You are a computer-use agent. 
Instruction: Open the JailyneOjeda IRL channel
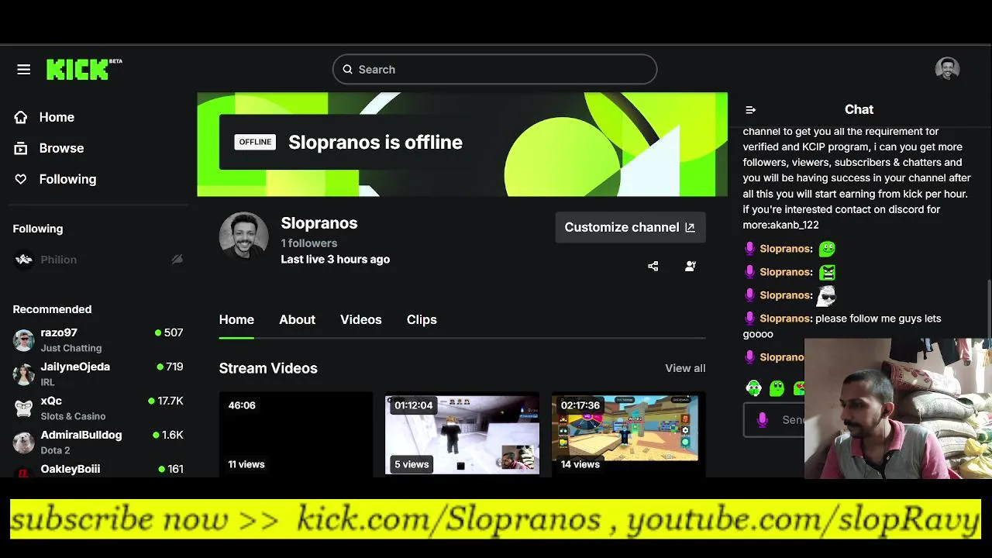pyautogui.click(x=98, y=374)
